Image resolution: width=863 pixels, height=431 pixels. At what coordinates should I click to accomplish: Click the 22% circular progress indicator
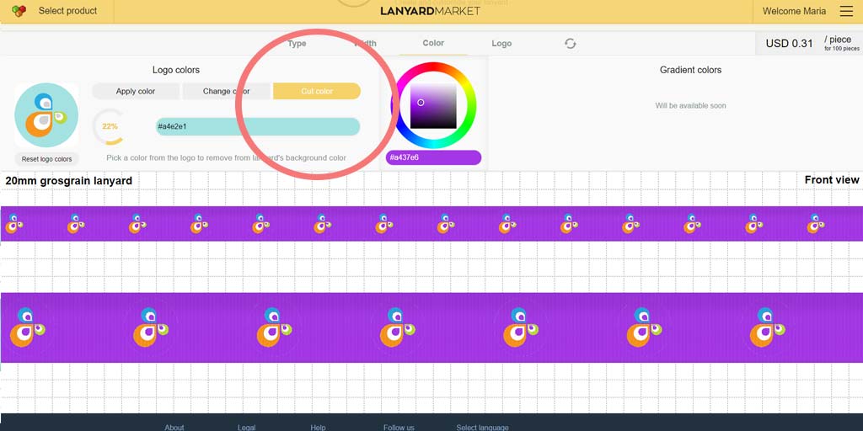pos(110,126)
